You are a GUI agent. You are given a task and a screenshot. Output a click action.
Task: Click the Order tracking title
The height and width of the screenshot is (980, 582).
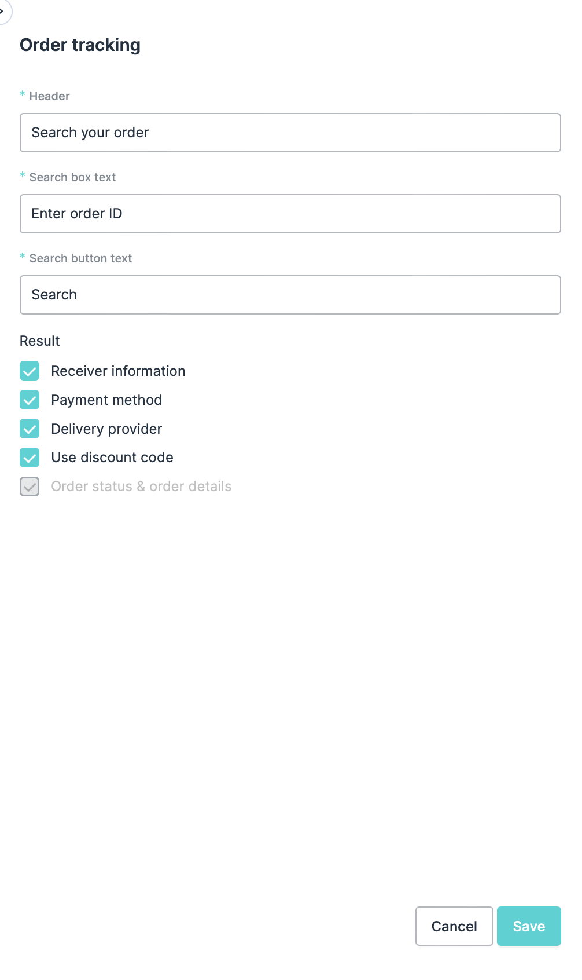click(x=80, y=45)
